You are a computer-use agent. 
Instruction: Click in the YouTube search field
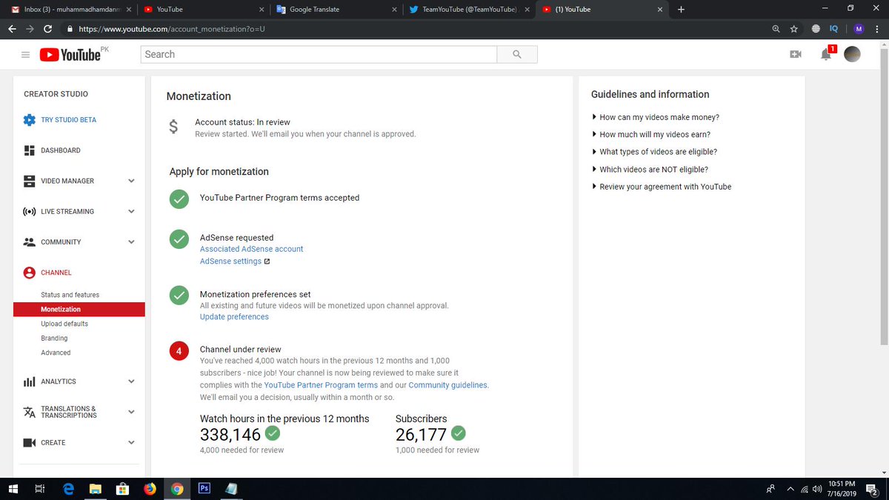coord(319,54)
